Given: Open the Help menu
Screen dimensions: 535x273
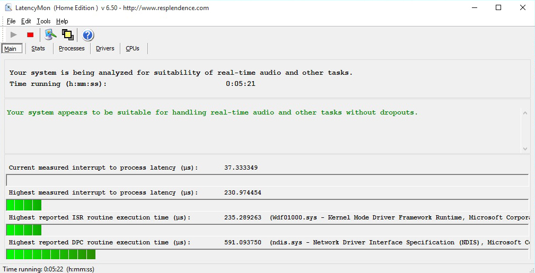Looking at the screenshot, I should (x=62, y=21).
